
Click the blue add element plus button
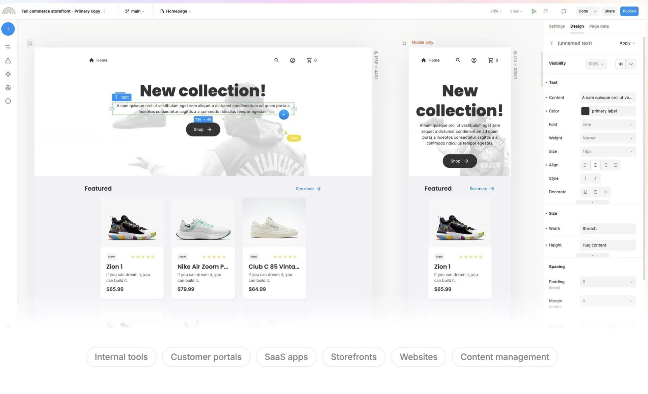[x=8, y=29]
